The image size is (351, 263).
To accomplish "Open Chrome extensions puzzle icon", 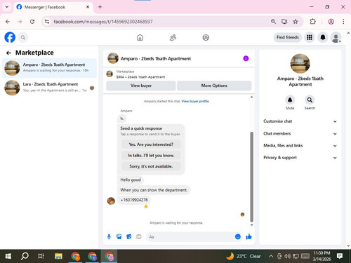I will pos(313,22).
